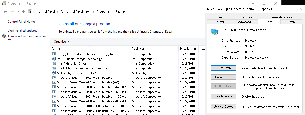Sort list by the Publisher column header
This screenshot has width=305, height=115.
click(138, 49)
